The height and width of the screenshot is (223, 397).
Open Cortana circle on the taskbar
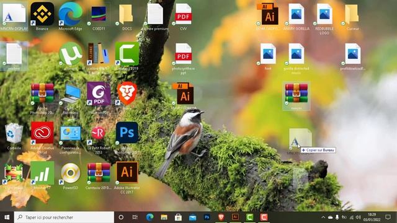(x=121, y=217)
